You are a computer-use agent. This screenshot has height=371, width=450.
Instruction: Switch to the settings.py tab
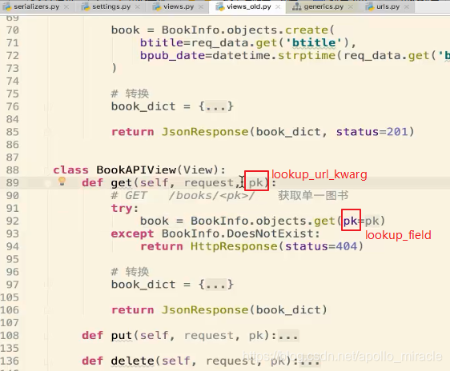(111, 6)
